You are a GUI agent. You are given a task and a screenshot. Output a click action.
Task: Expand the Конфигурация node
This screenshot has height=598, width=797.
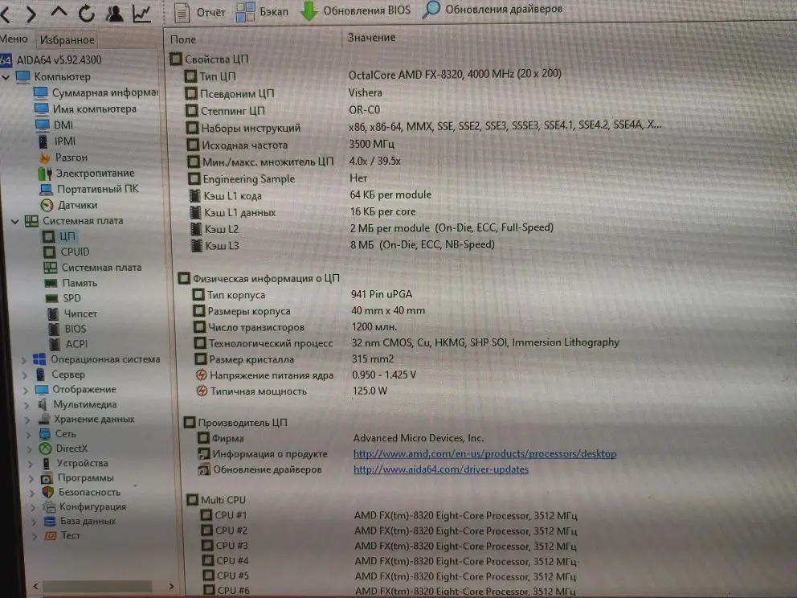click(x=33, y=507)
